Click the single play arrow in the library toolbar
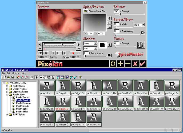This screenshot has width=183, height=133. 37,77
